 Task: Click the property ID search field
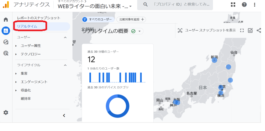[x=175, y=5]
